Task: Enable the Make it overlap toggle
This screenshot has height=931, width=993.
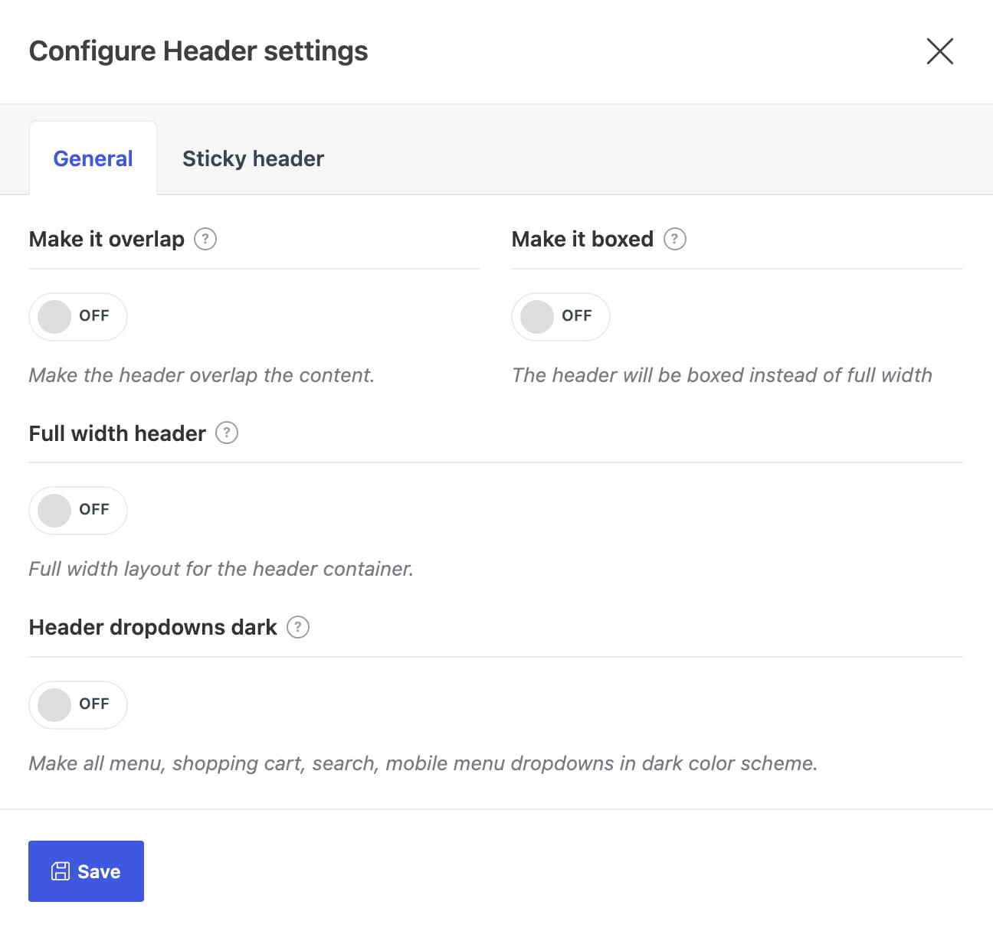Action: point(78,316)
